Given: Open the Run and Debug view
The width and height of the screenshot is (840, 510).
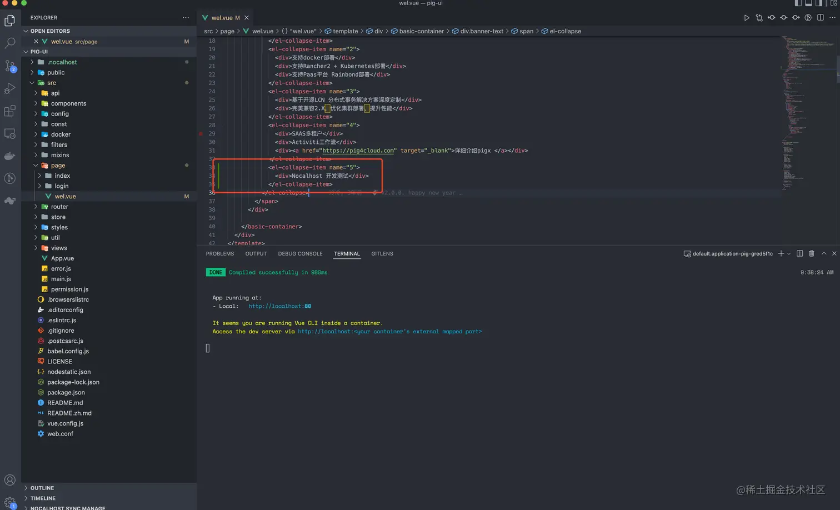Looking at the screenshot, I should [10, 88].
